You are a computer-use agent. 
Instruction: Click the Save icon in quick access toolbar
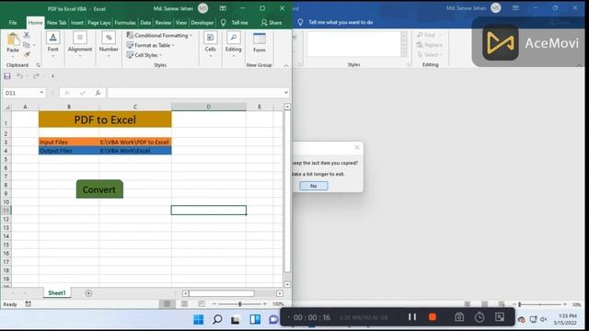(x=7, y=76)
